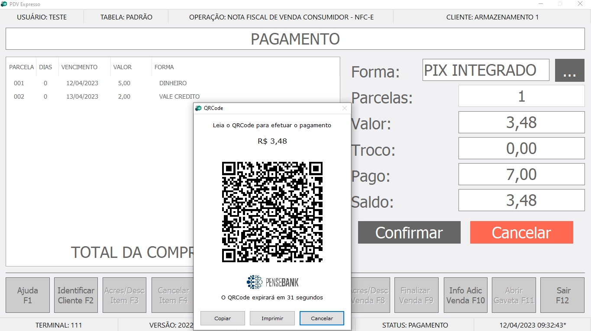Click the 13/04/2023 due date cell
The image size is (591, 331).
[82, 96]
